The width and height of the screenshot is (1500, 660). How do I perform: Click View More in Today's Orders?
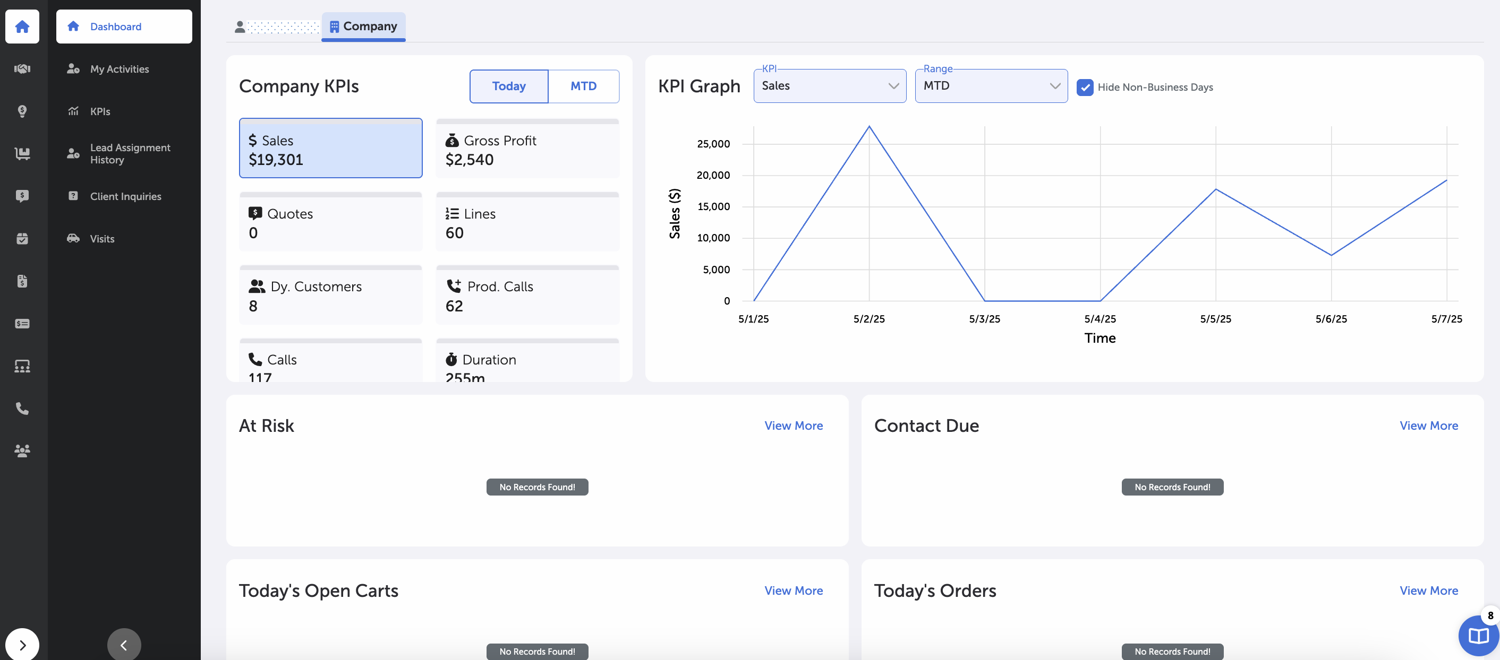(x=1428, y=590)
